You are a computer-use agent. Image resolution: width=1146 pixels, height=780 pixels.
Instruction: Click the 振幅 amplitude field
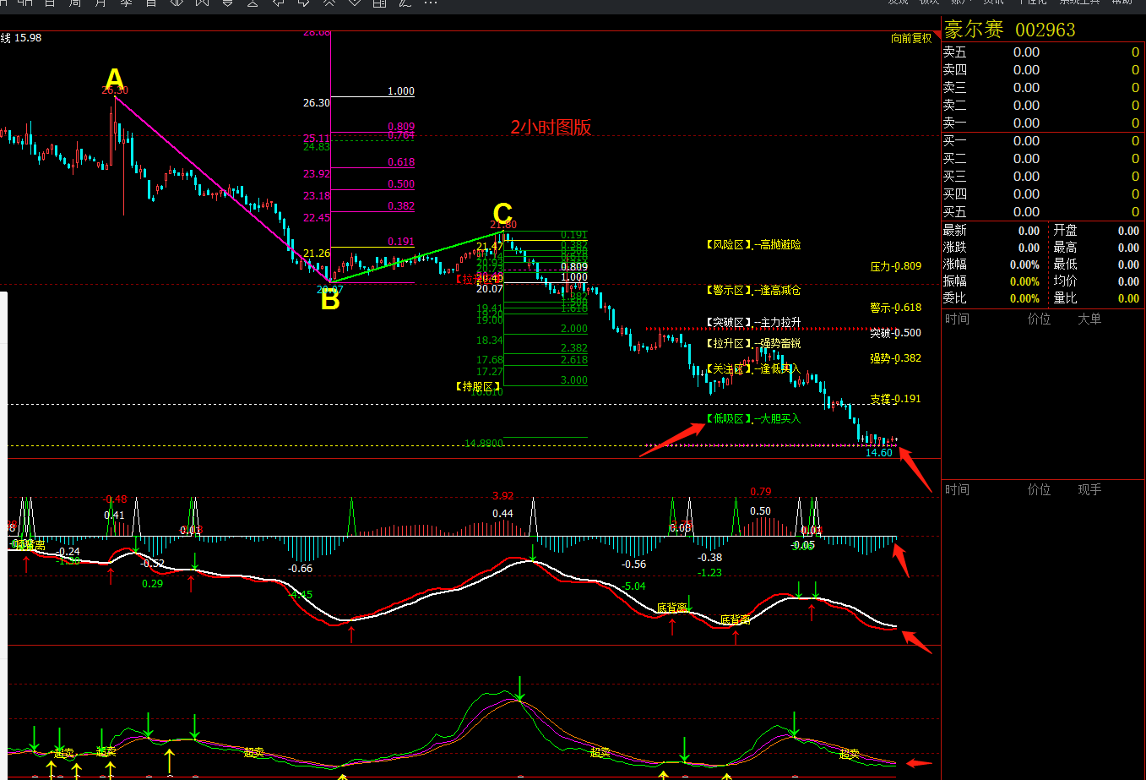(x=992, y=281)
